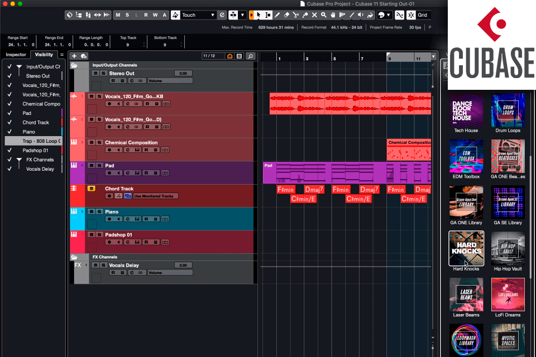Record enable the Piano track
The image size is (536, 357).
pos(109,219)
